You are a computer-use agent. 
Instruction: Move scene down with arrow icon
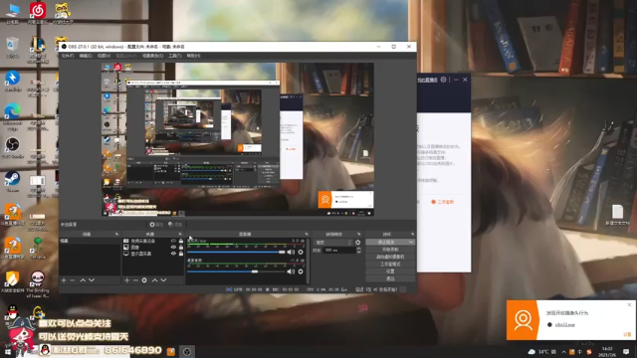coord(92,280)
